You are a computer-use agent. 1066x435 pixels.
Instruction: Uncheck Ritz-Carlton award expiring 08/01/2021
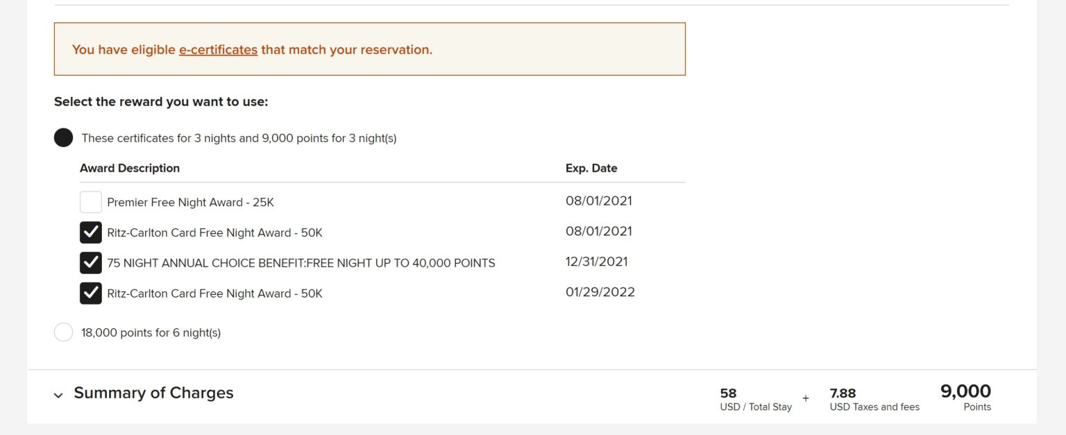pyautogui.click(x=91, y=232)
